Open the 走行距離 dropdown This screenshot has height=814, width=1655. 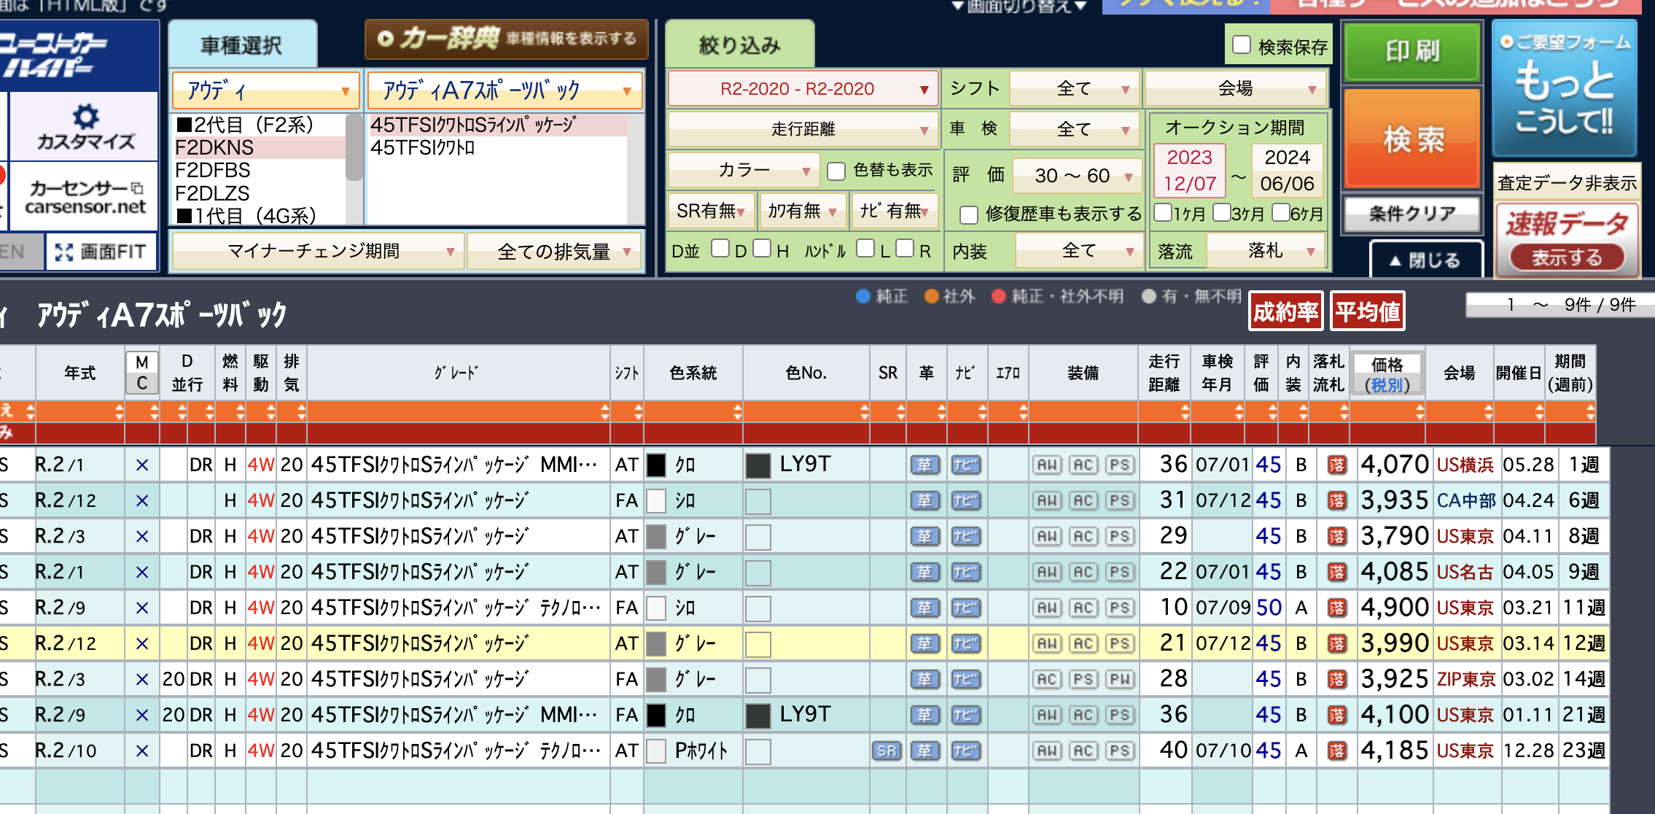point(803,130)
